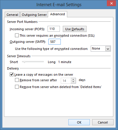Viewport: 118px width, 130px height.
Task: Select the Advanced tab
Action: (58, 14)
